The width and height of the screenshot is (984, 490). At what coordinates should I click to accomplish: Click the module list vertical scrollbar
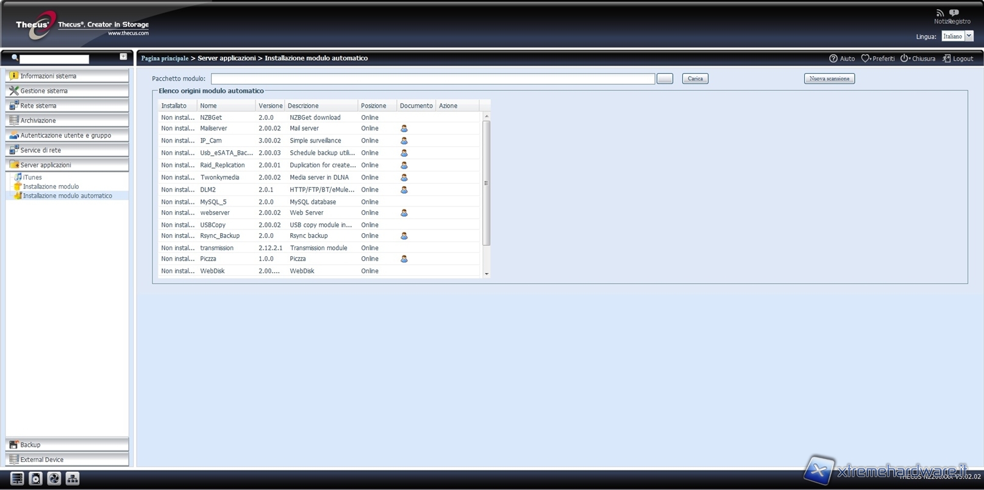point(486,183)
